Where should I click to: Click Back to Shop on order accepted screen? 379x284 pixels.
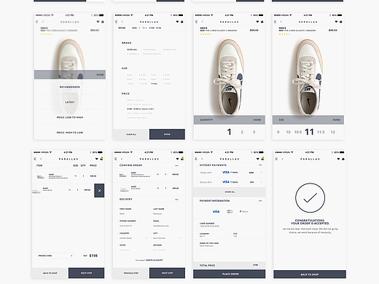tap(310, 275)
